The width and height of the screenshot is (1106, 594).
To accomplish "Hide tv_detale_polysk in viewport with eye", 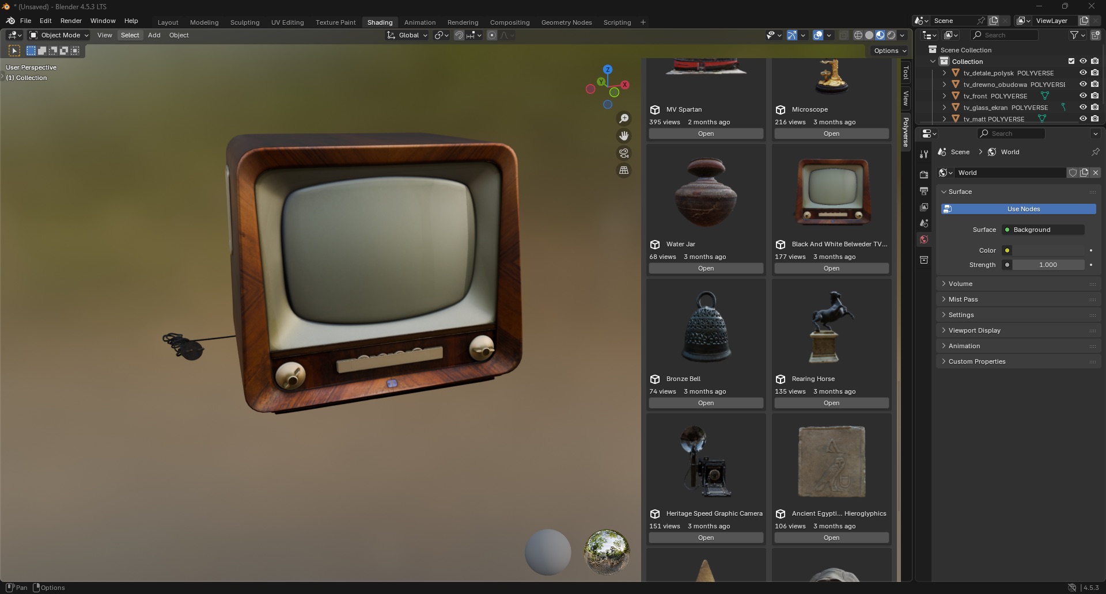I will pos(1083,73).
